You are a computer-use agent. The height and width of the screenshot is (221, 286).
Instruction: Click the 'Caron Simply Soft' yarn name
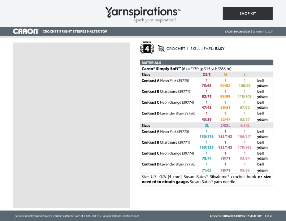point(161,69)
